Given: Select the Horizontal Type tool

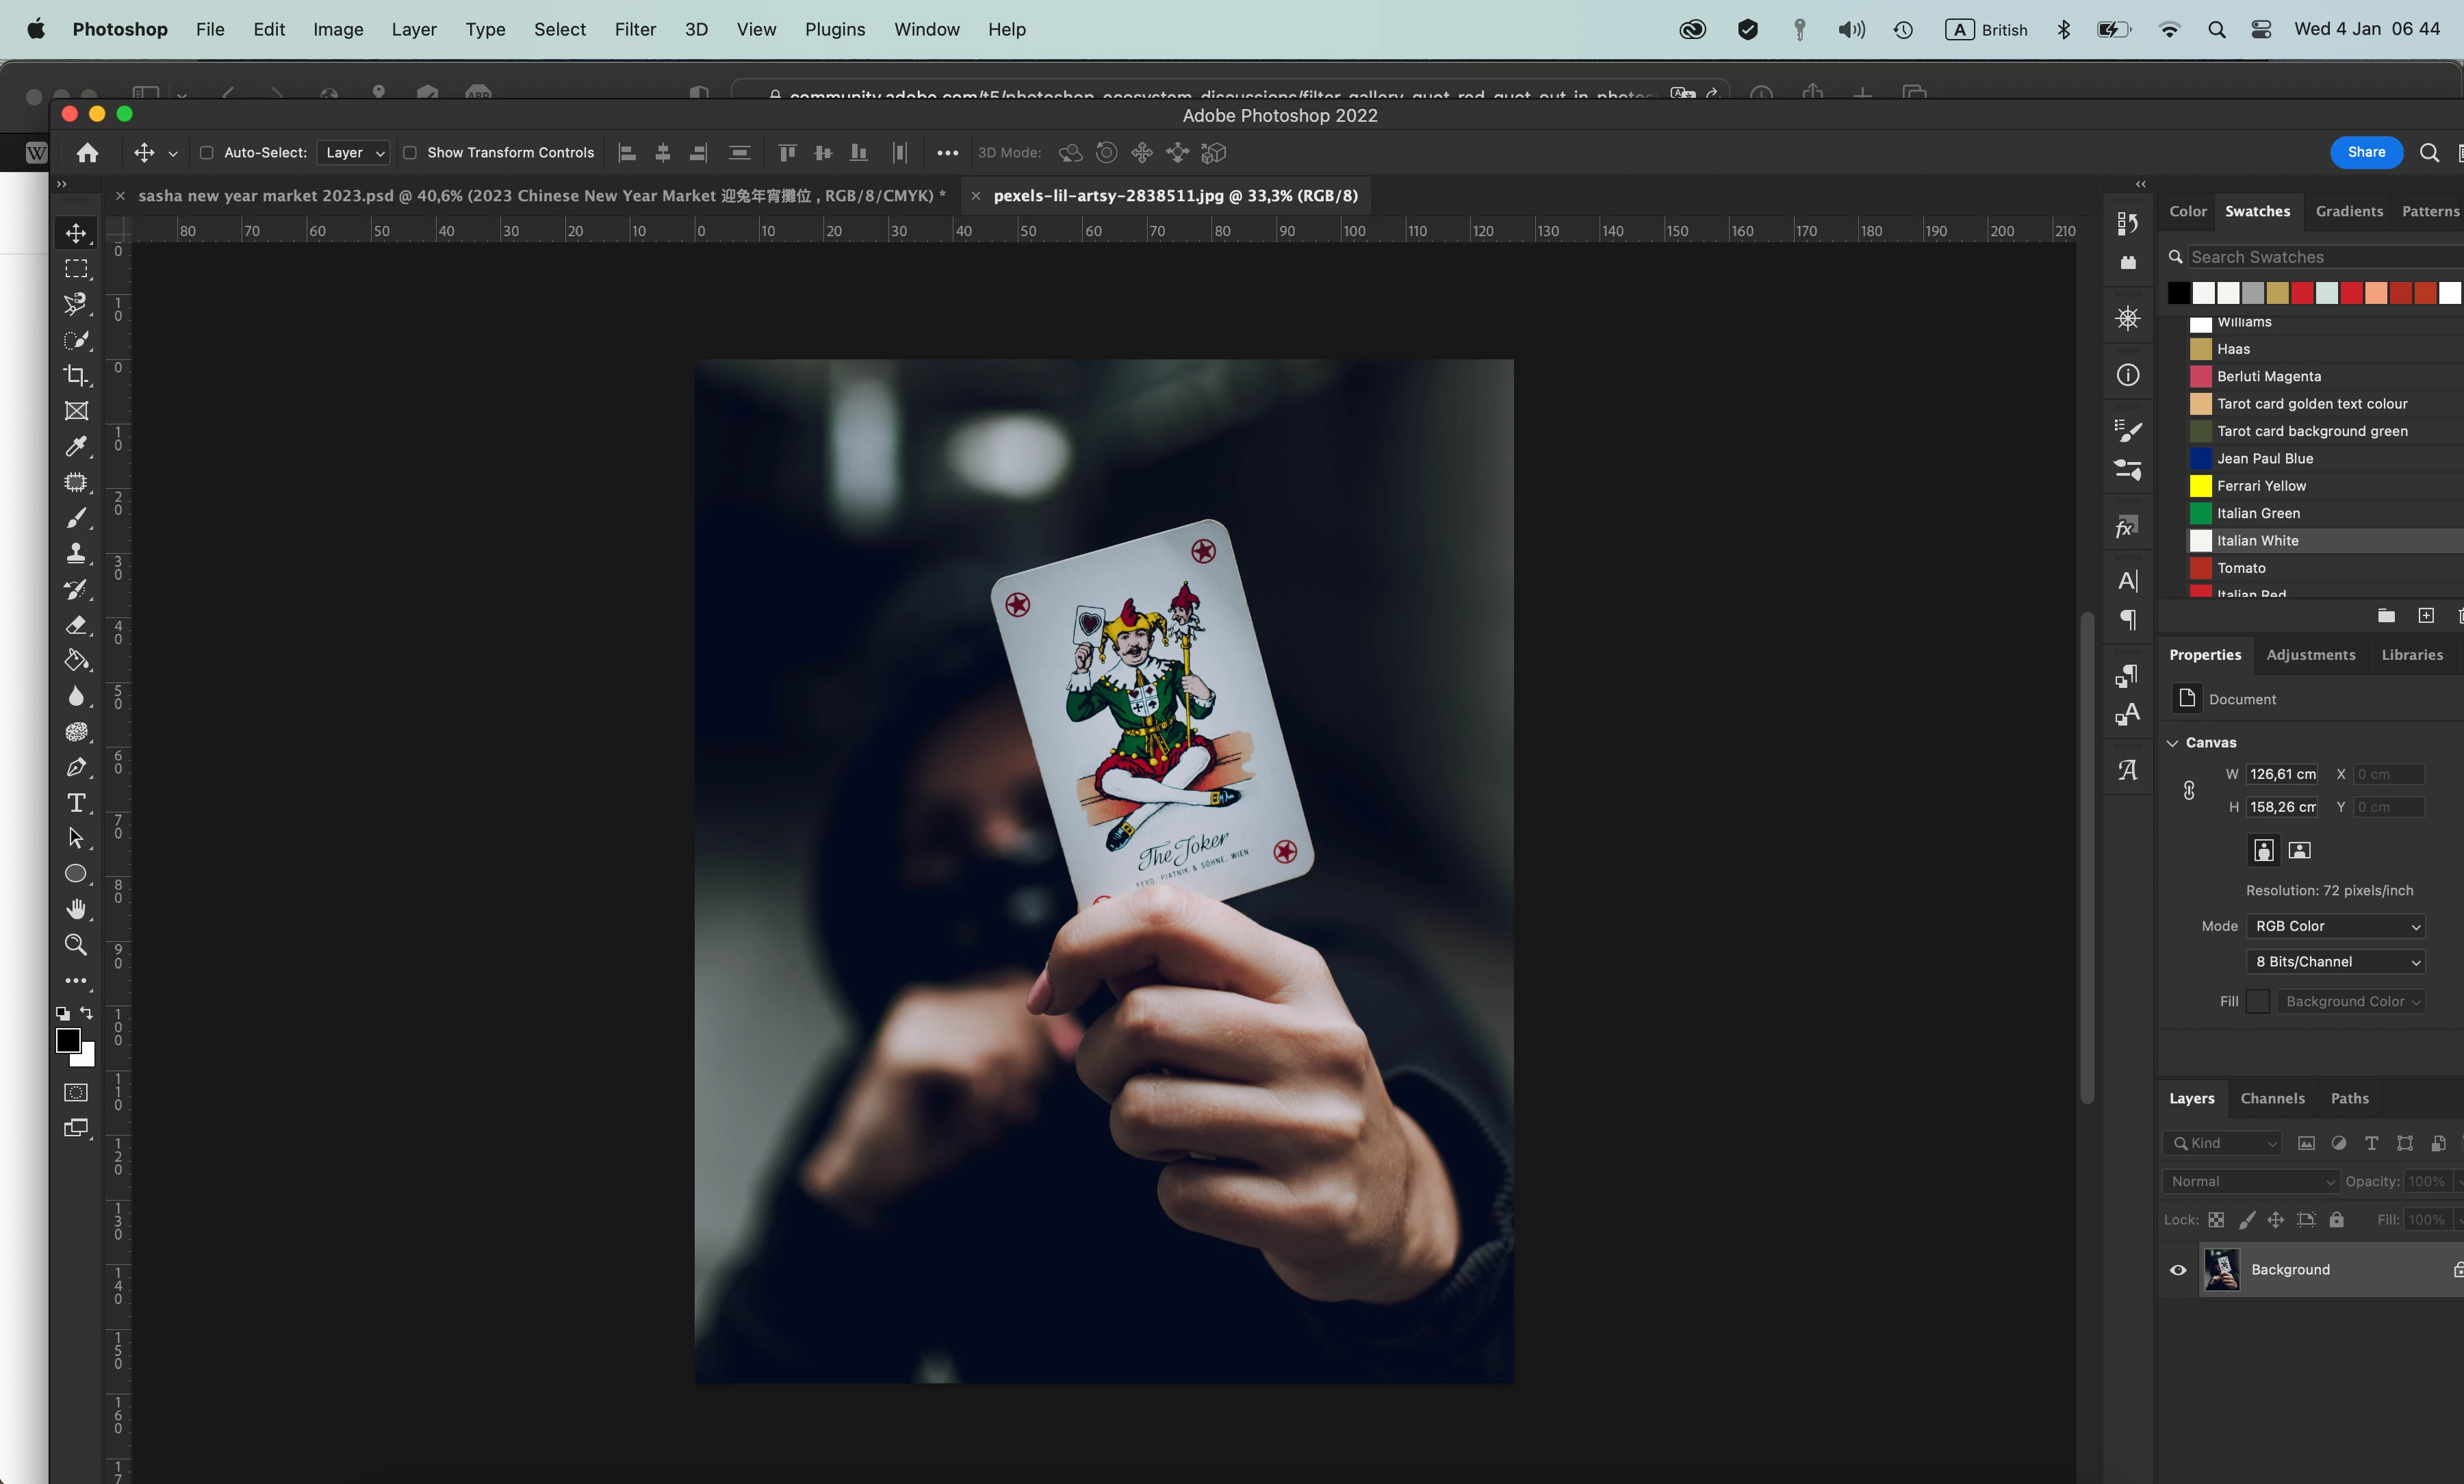Looking at the screenshot, I should [76, 803].
